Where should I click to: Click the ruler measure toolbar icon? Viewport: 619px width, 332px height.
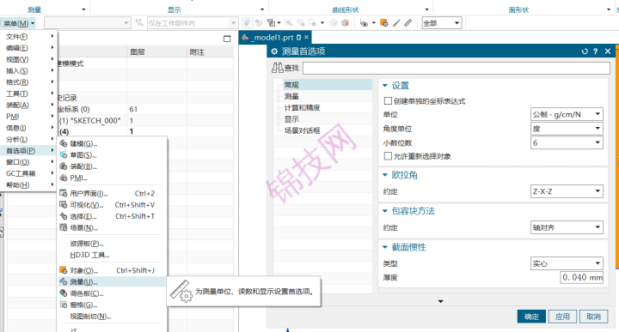408,23
